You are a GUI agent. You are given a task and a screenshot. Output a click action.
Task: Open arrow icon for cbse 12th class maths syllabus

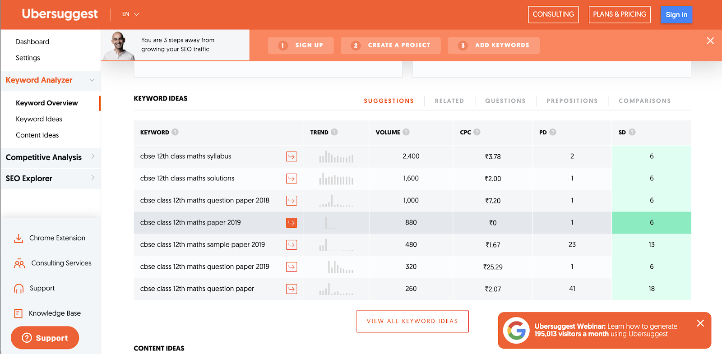point(292,156)
